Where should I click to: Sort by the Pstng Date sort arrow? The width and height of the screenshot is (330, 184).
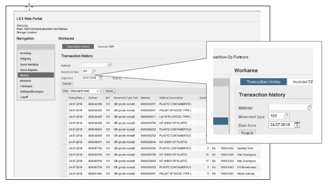click(x=84, y=98)
